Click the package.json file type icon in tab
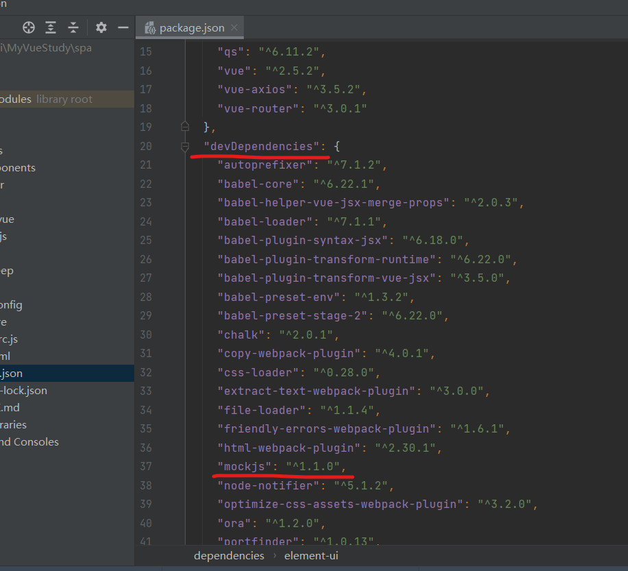This screenshot has width=628, height=571. [150, 27]
